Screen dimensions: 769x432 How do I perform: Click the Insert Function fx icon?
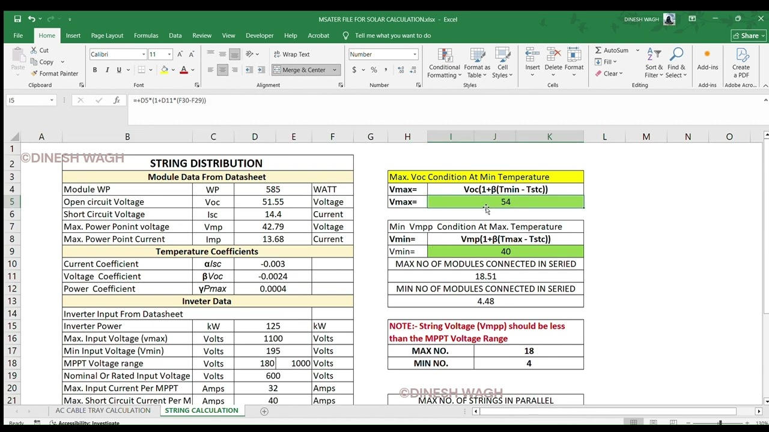[117, 100]
